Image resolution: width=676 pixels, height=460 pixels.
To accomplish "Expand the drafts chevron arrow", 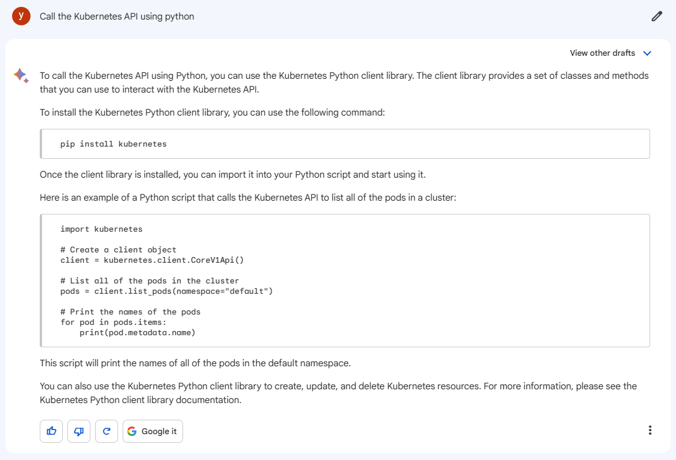I will [x=647, y=53].
